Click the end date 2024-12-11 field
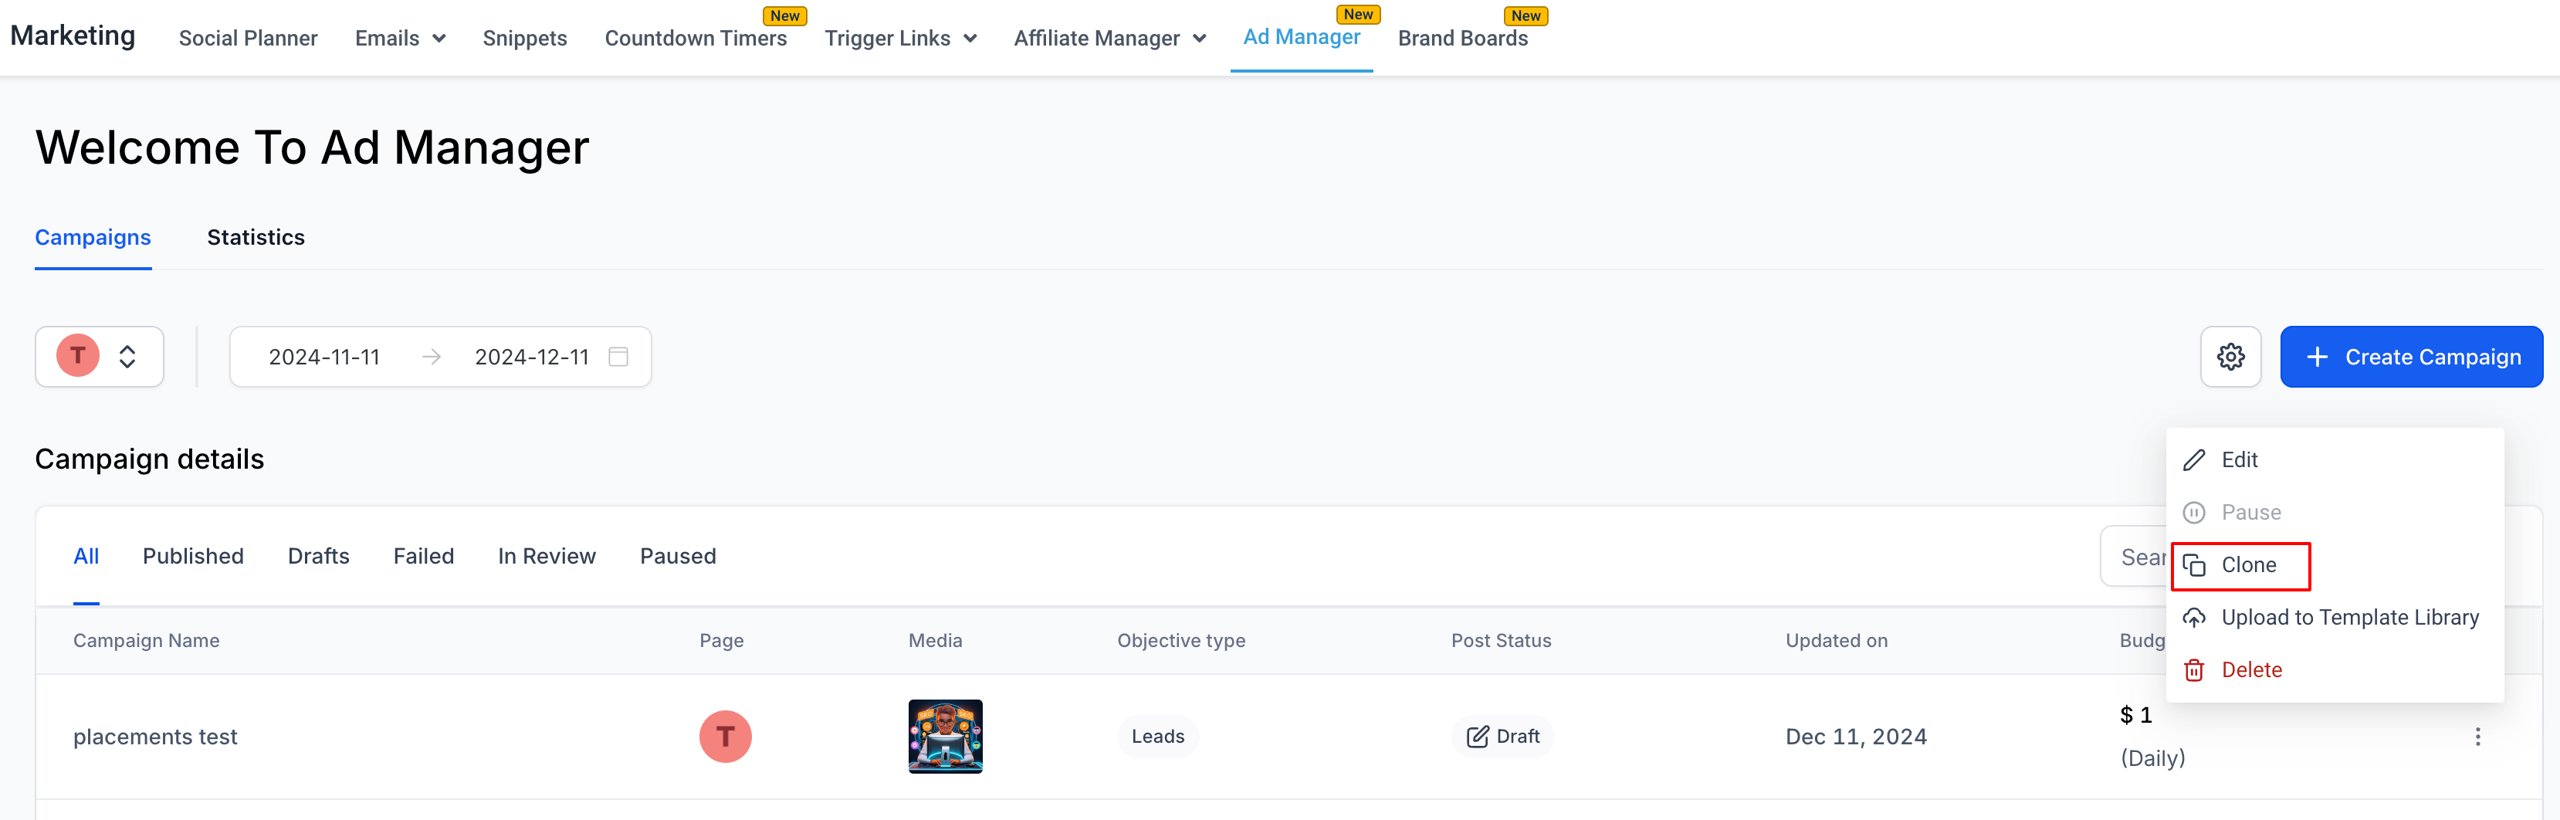The image size is (2560, 820). pos(532,357)
